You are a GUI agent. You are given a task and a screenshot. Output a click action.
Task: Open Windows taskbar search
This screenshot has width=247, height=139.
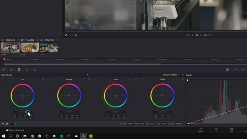[x=10, y=136]
